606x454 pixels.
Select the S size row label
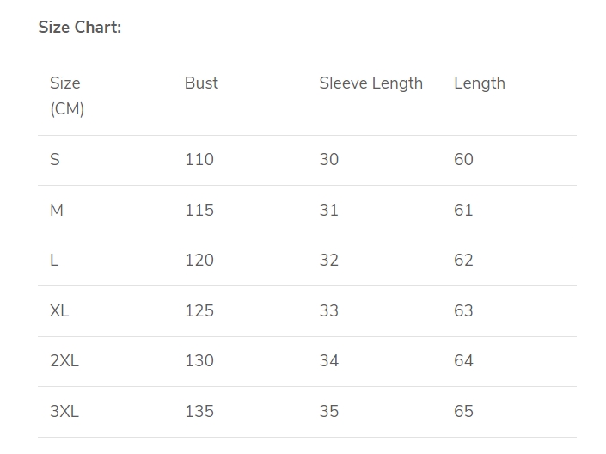coord(55,160)
